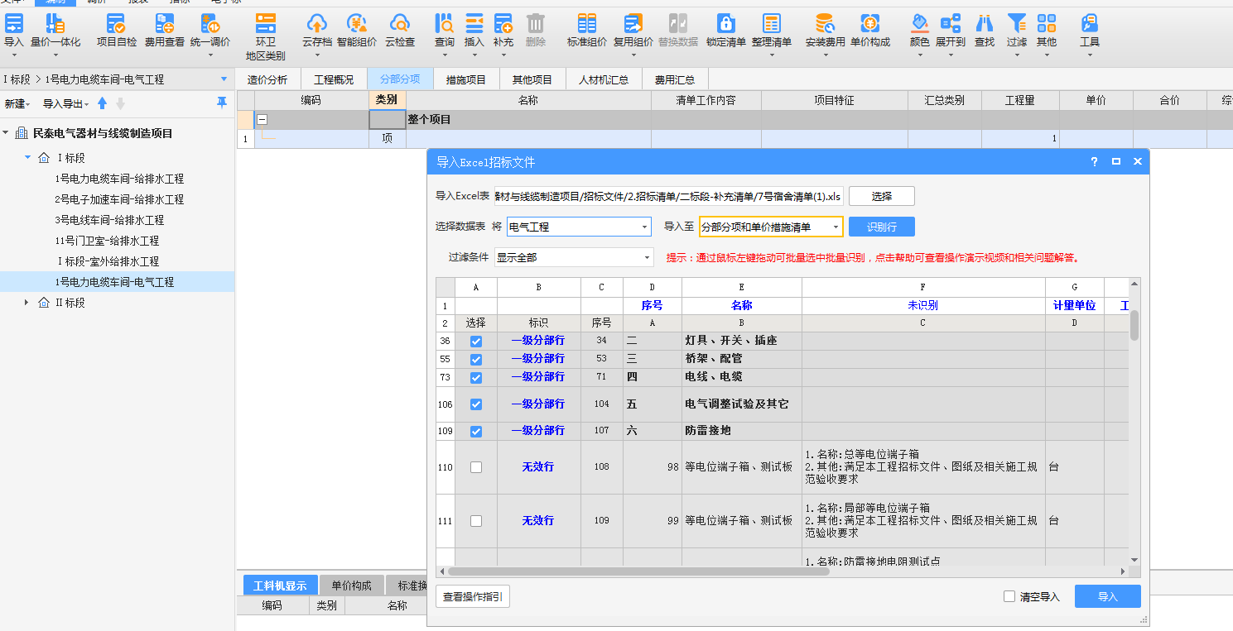1233x631 pixels.
Task: Click the 展开到 expand-to icon
Action: (x=951, y=23)
